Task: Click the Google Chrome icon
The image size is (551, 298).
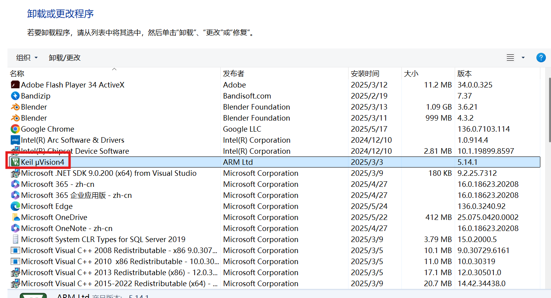Action: (x=15, y=129)
